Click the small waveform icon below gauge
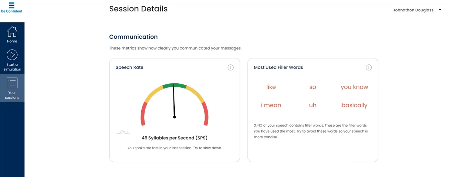The height and width of the screenshot is (177, 453). (123, 132)
